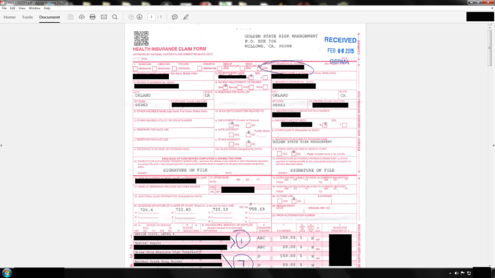This screenshot has width=495, height=278.
Task: Open the View menu
Action: (x=21, y=8)
